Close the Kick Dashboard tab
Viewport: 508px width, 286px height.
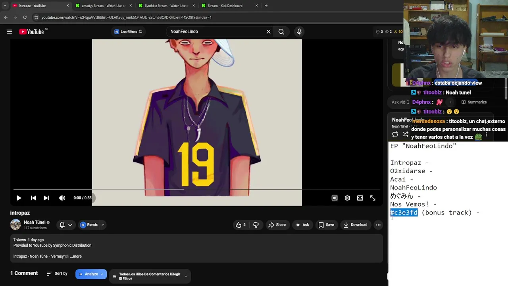[x=256, y=6]
